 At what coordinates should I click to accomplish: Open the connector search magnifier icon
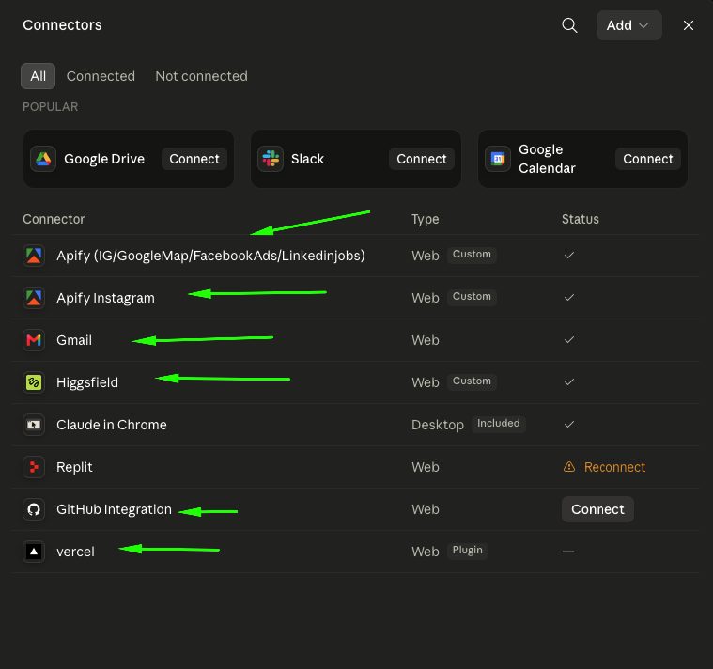point(569,25)
